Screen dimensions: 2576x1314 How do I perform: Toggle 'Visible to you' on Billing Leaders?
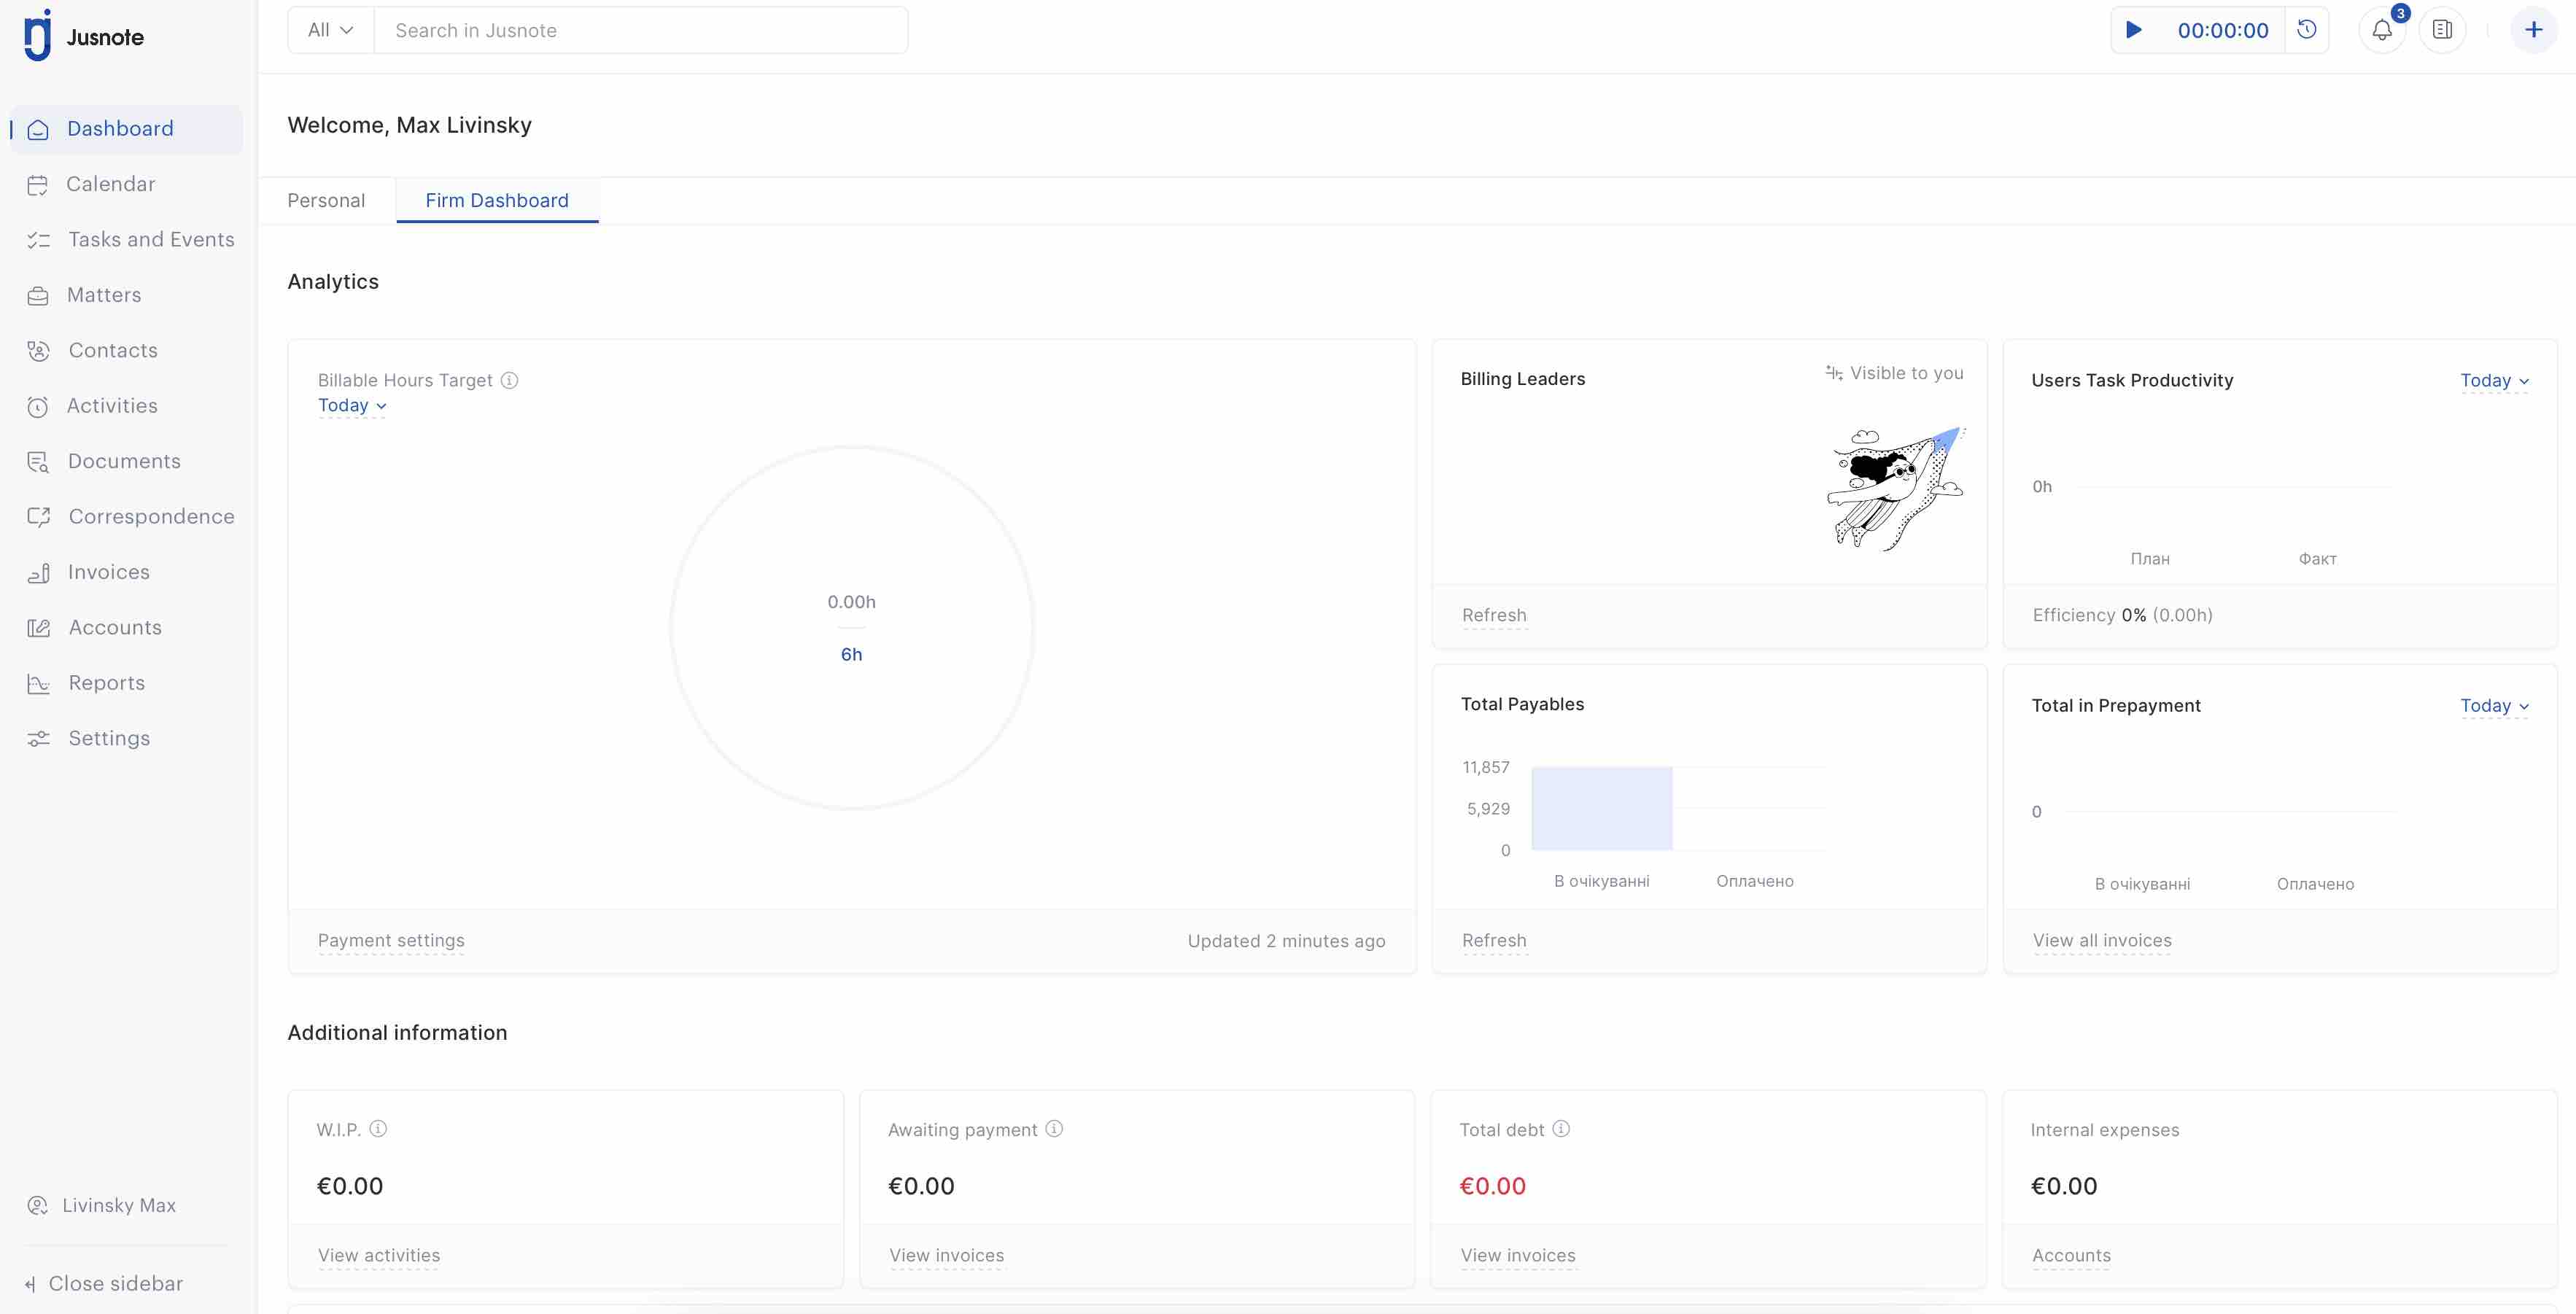pyautogui.click(x=1893, y=372)
